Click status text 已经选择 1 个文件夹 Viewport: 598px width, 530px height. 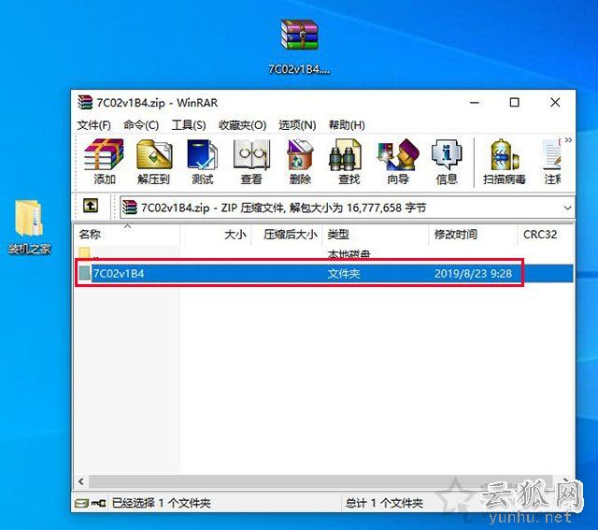tap(161, 503)
